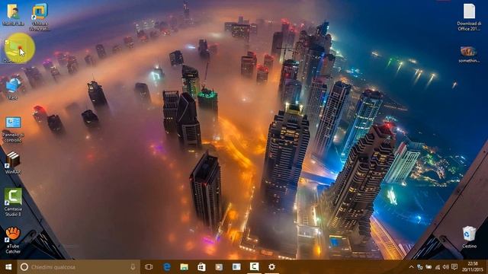The width and height of the screenshot is (488, 274).
Task: Open the Mattia Lala user folder icon
Action: (13, 14)
